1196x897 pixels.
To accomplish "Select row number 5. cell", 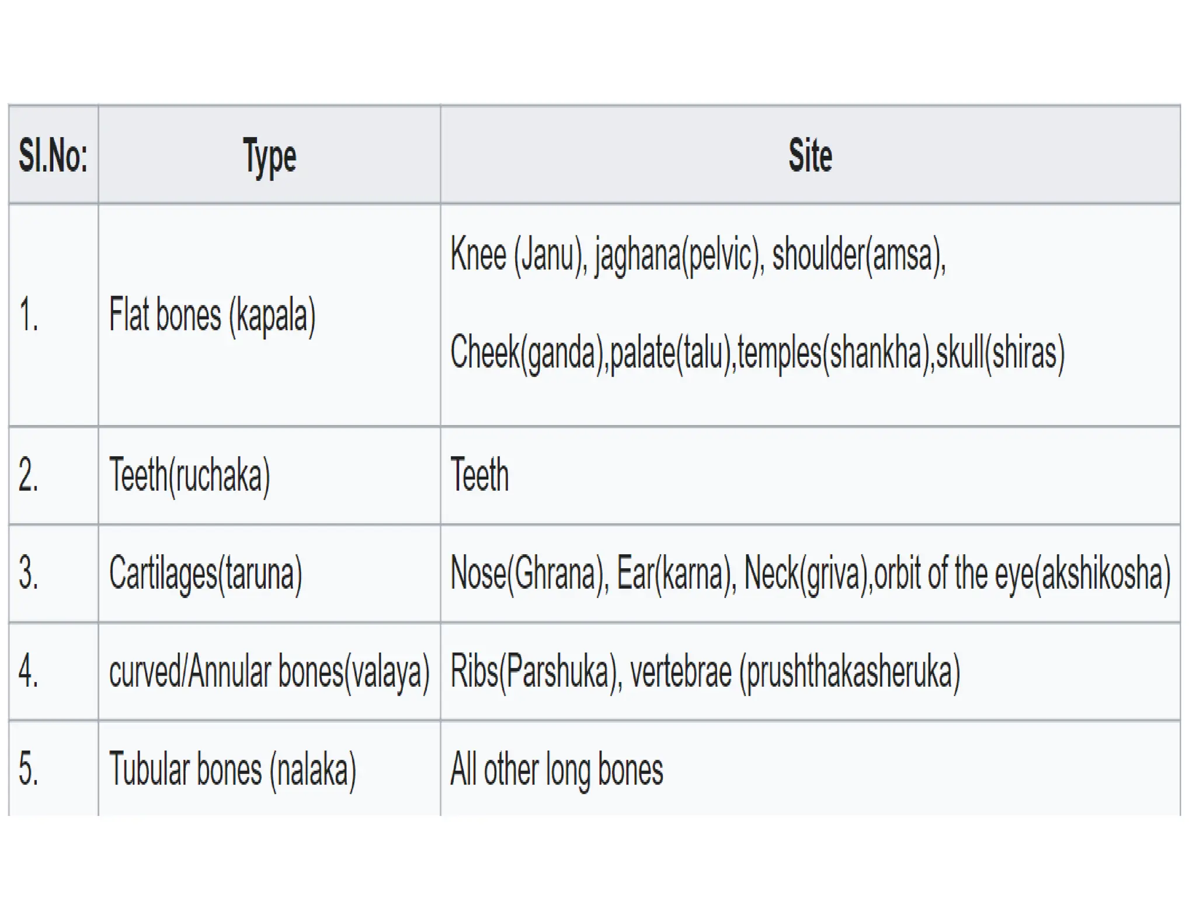I will 53,769.
